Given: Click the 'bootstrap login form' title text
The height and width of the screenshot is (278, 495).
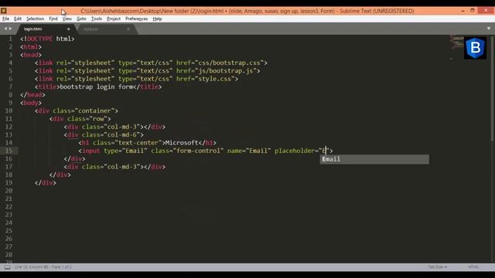Looking at the screenshot, I should 96,86.
